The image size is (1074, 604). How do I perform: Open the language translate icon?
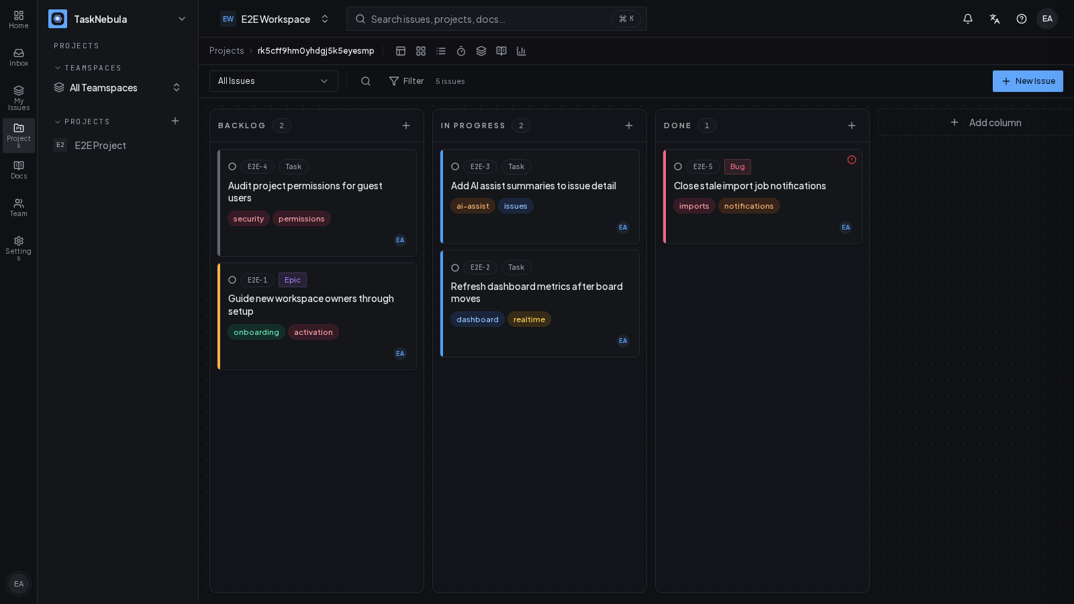(x=995, y=19)
